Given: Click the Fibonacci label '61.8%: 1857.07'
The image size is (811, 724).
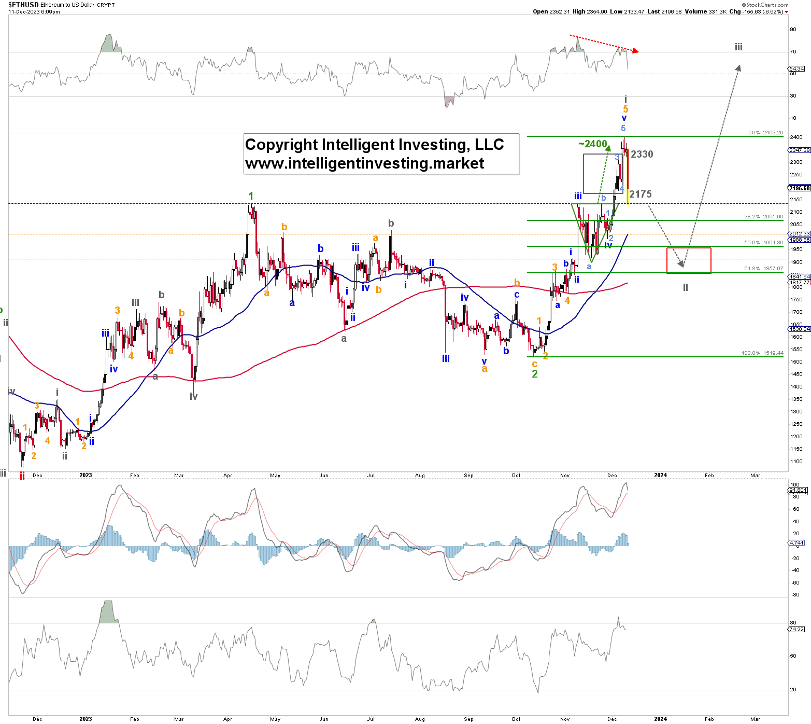Looking at the screenshot, I should click(763, 269).
